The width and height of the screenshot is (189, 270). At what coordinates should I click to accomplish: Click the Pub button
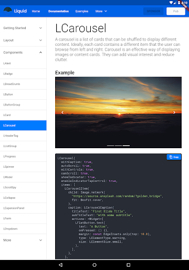click(x=176, y=11)
